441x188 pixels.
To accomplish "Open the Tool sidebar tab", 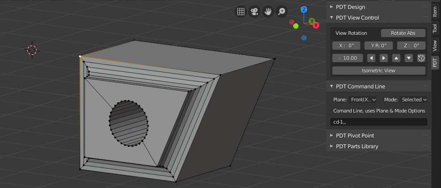I will tap(435, 28).
